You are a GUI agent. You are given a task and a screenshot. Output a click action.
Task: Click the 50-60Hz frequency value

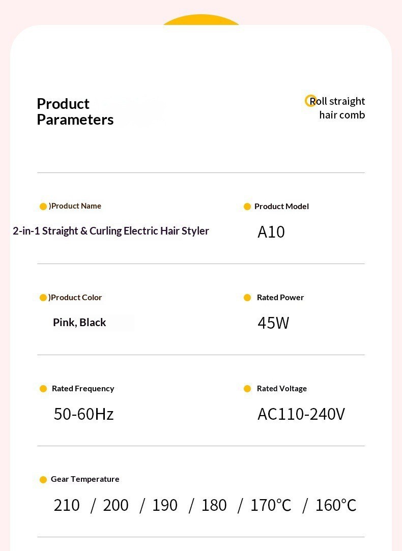(83, 414)
